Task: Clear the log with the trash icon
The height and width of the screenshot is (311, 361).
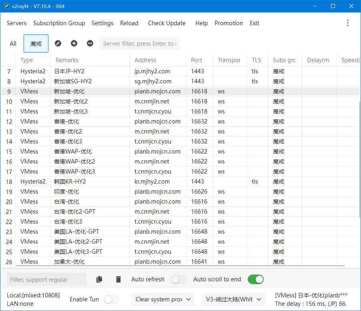Action: [x=118, y=279]
